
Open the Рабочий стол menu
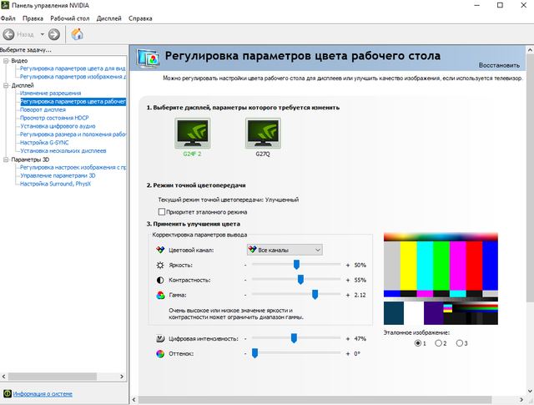(70, 18)
